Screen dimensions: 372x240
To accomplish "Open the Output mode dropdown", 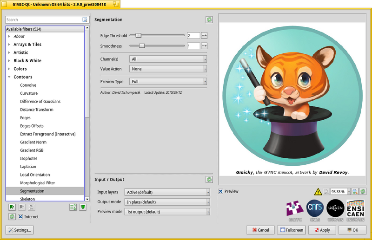I will click(167, 202).
